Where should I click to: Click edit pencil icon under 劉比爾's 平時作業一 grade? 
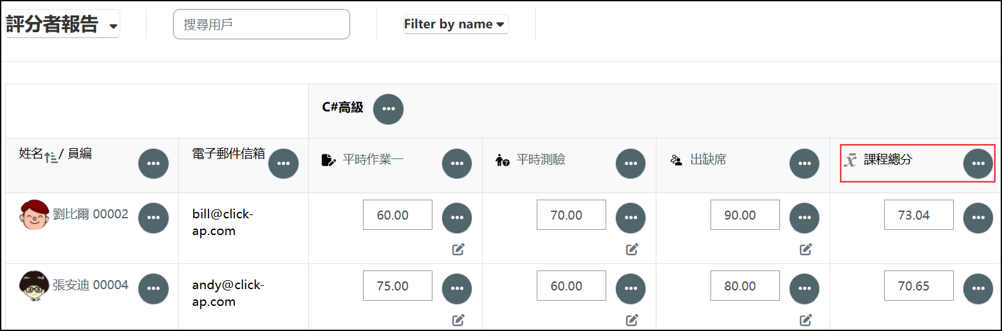click(458, 249)
